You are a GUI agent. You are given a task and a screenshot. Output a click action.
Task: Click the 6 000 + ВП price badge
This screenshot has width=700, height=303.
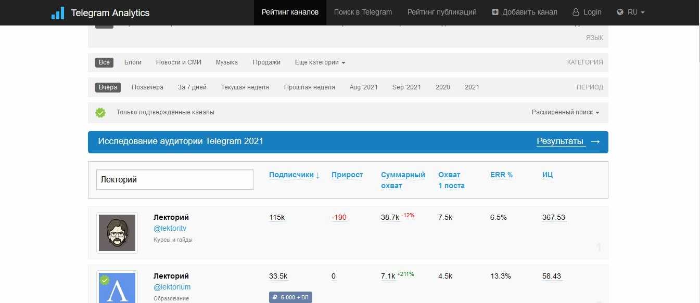coord(290,297)
